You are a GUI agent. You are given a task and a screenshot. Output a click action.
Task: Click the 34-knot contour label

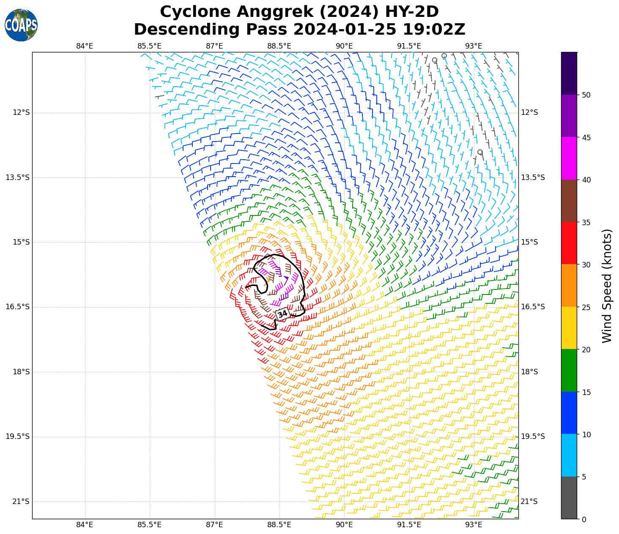282,313
